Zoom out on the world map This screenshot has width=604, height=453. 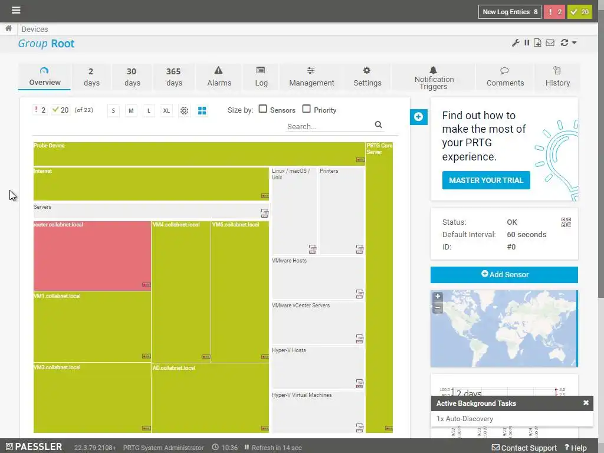click(438, 307)
